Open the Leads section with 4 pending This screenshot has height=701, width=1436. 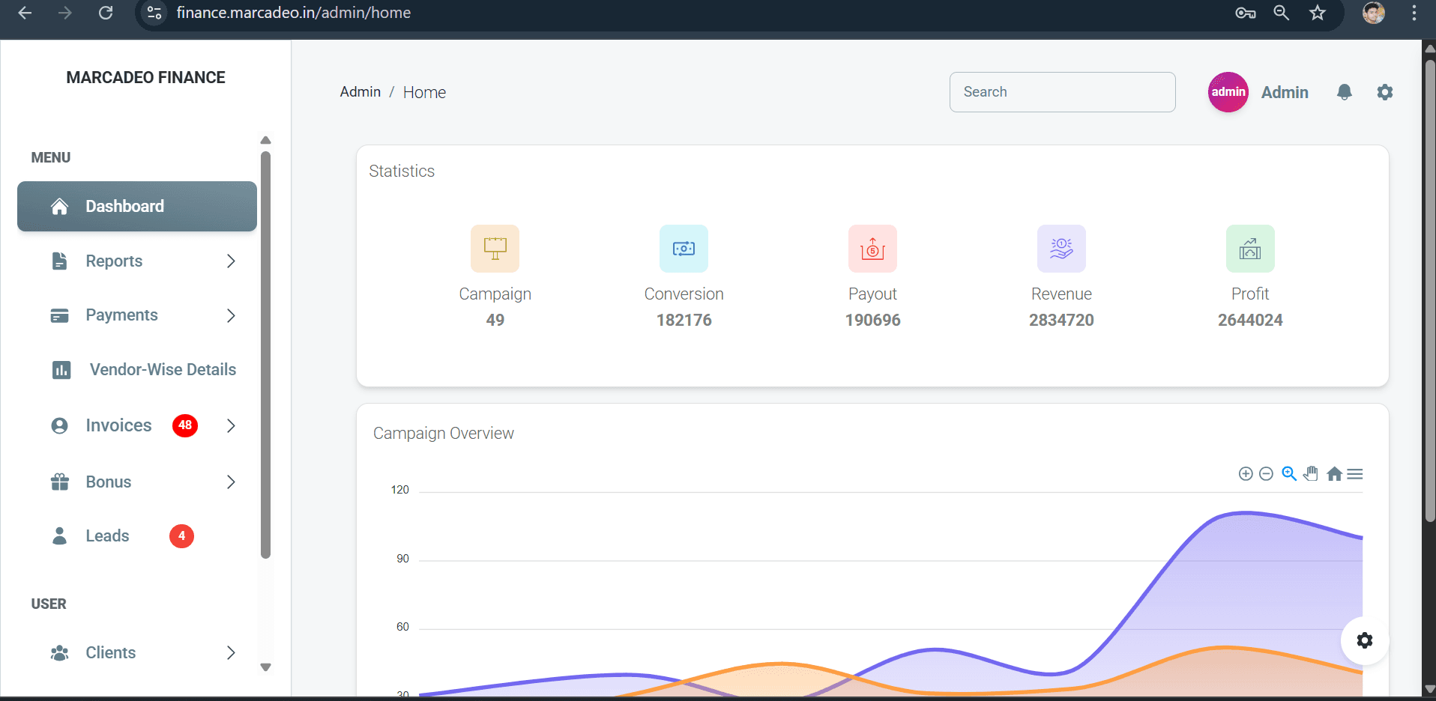107,535
